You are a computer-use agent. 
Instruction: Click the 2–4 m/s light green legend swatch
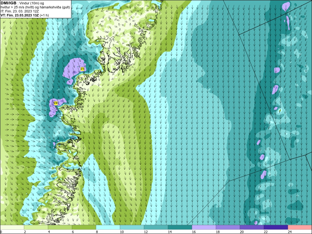36,227
